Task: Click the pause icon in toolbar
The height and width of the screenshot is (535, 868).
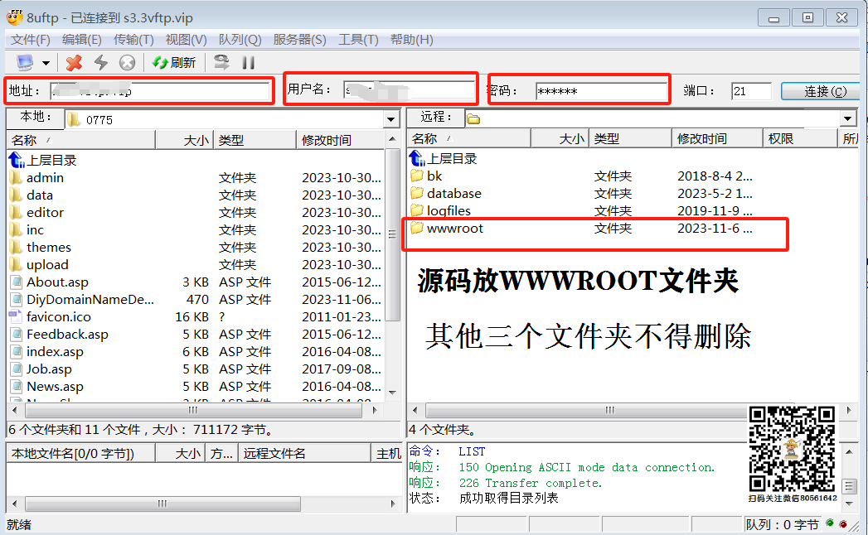Action: tap(248, 62)
